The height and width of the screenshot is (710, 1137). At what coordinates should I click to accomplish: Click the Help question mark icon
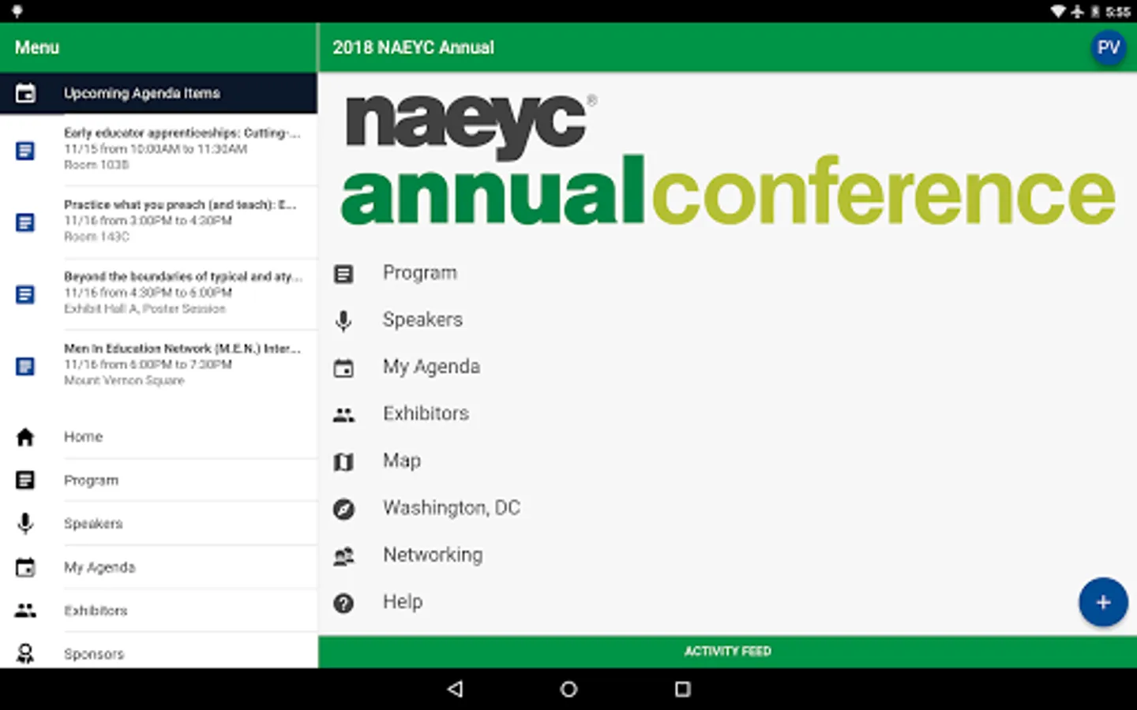343,603
